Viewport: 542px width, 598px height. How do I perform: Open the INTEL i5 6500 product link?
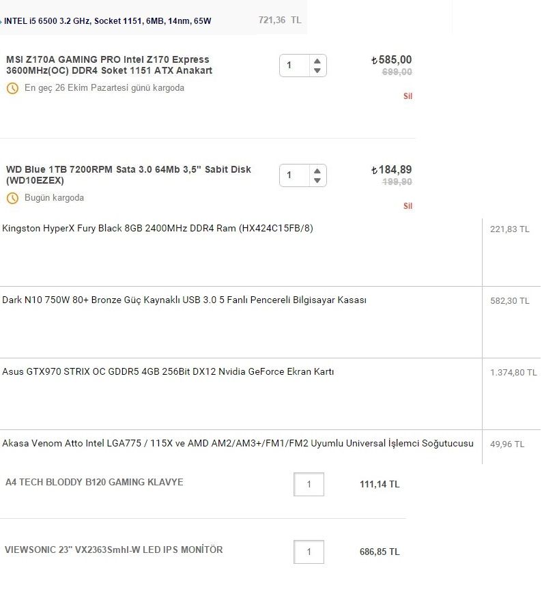tap(108, 21)
